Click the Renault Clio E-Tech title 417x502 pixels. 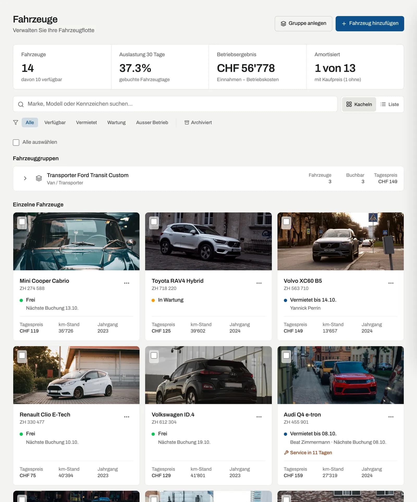tap(45, 415)
